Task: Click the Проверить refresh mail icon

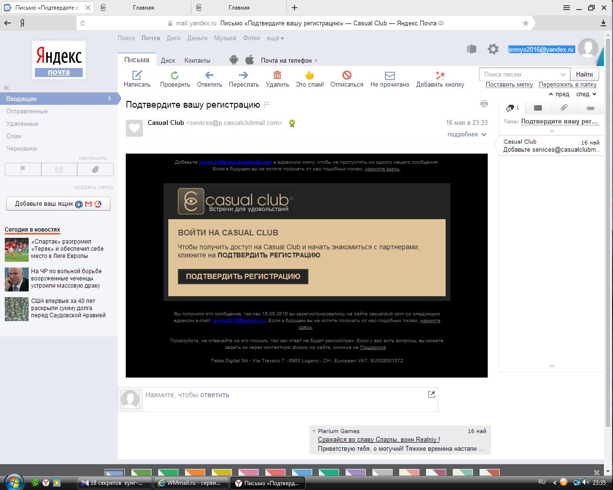Action: click(175, 75)
